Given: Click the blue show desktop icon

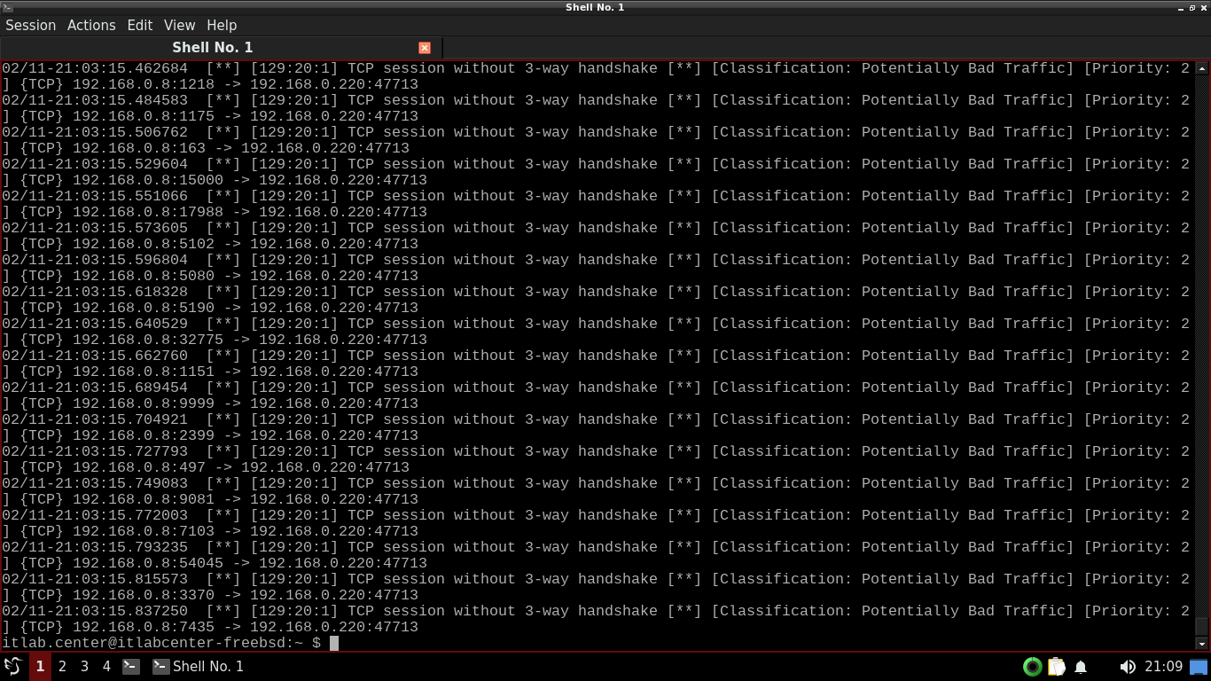Looking at the screenshot, I should click(x=1199, y=667).
